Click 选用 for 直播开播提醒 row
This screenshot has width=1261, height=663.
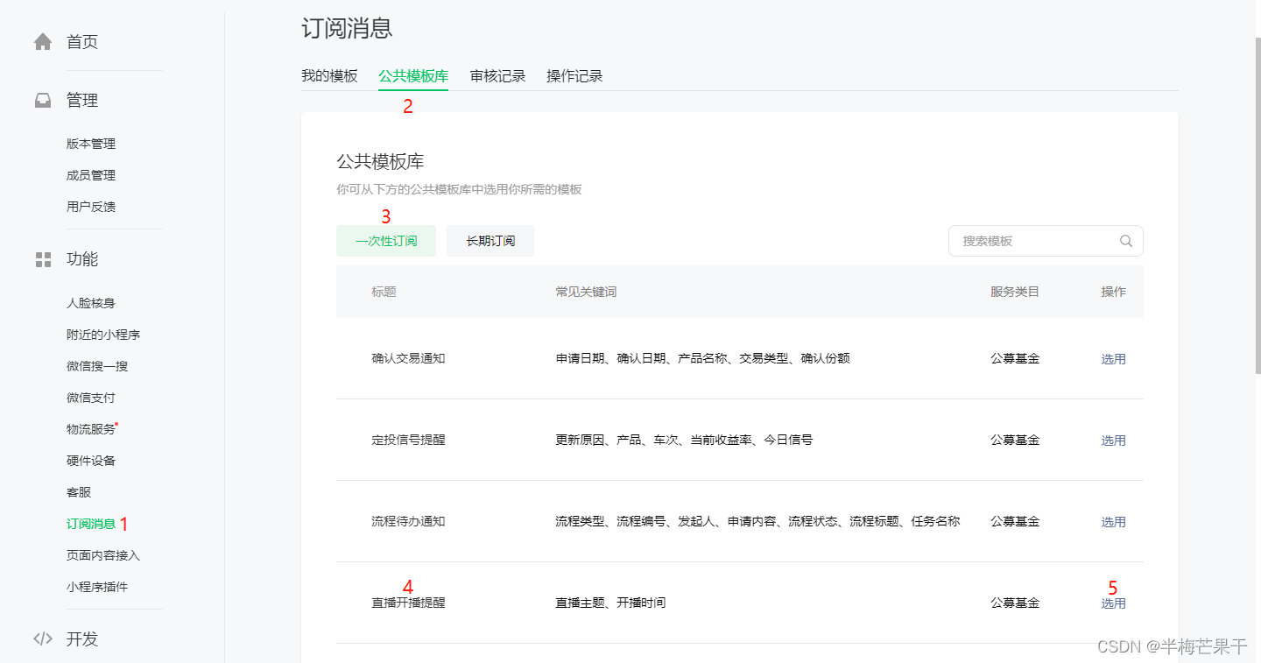coord(1113,603)
